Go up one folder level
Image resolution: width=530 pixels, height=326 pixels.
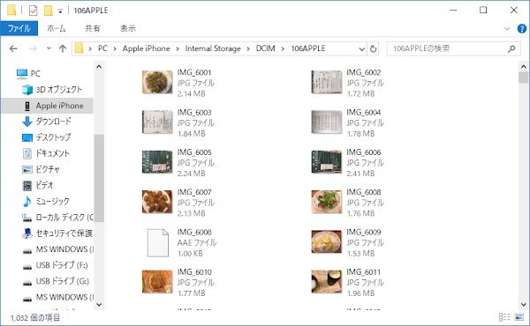(63, 48)
